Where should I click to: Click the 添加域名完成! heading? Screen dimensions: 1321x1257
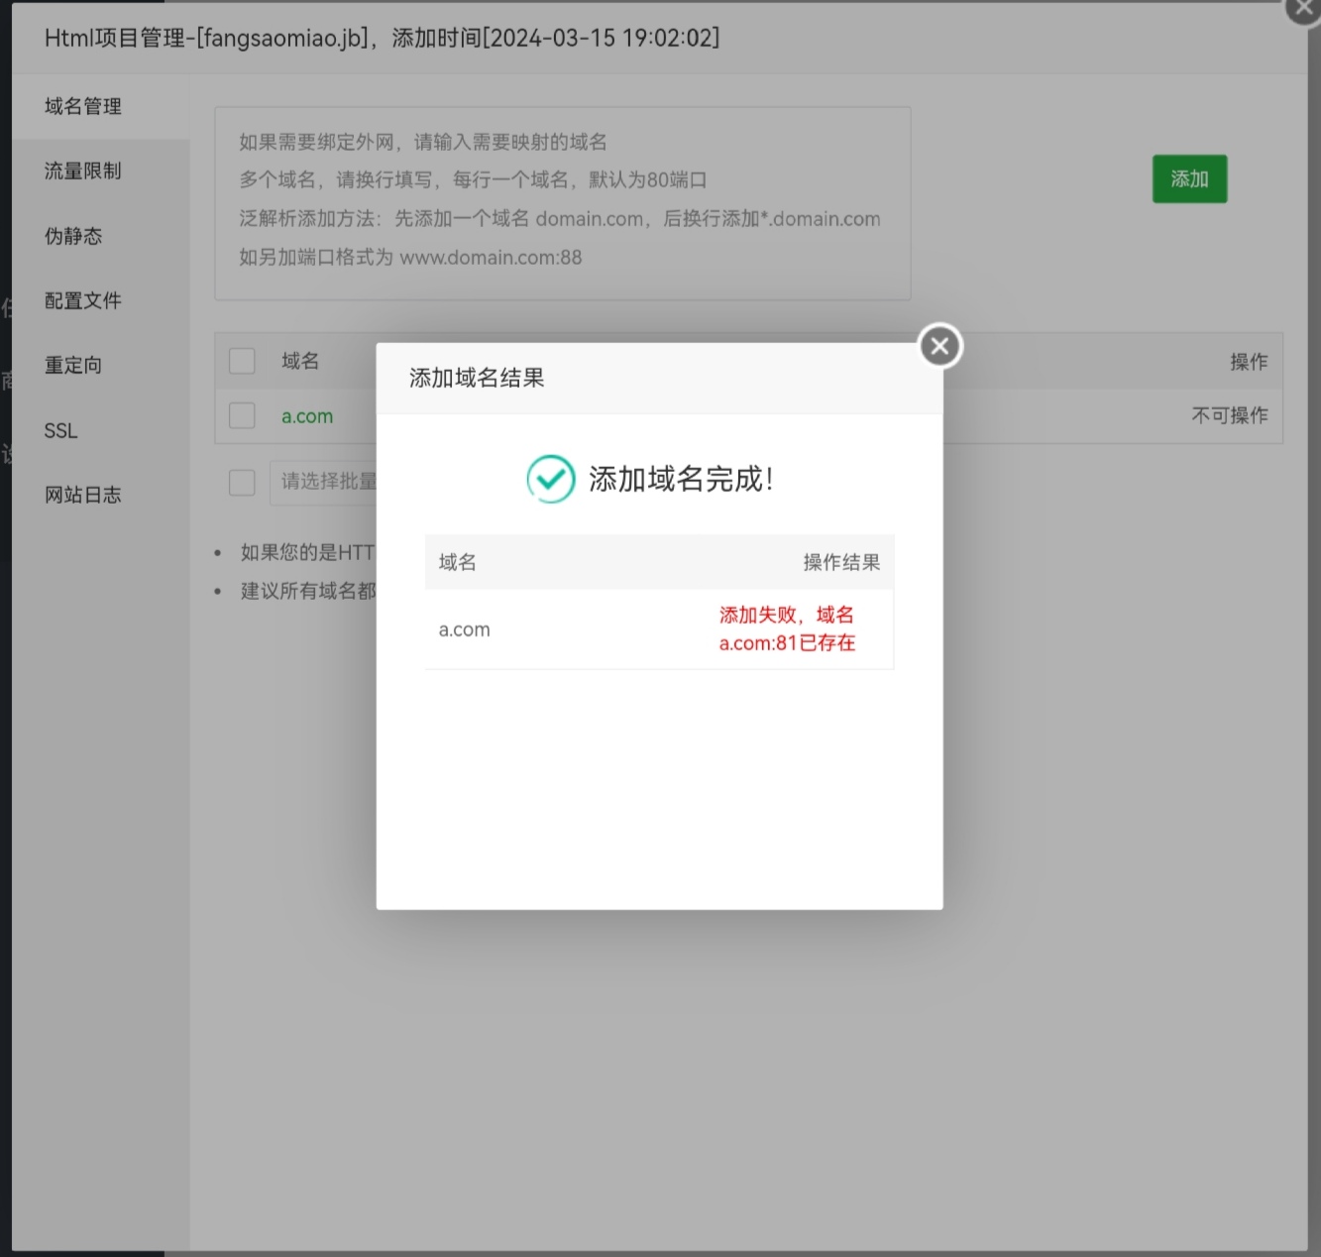pos(681,479)
